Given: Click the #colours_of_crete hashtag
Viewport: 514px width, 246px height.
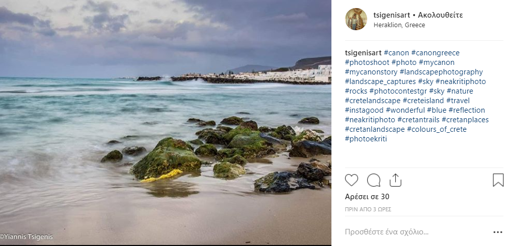Looking at the screenshot, I should tap(437, 129).
